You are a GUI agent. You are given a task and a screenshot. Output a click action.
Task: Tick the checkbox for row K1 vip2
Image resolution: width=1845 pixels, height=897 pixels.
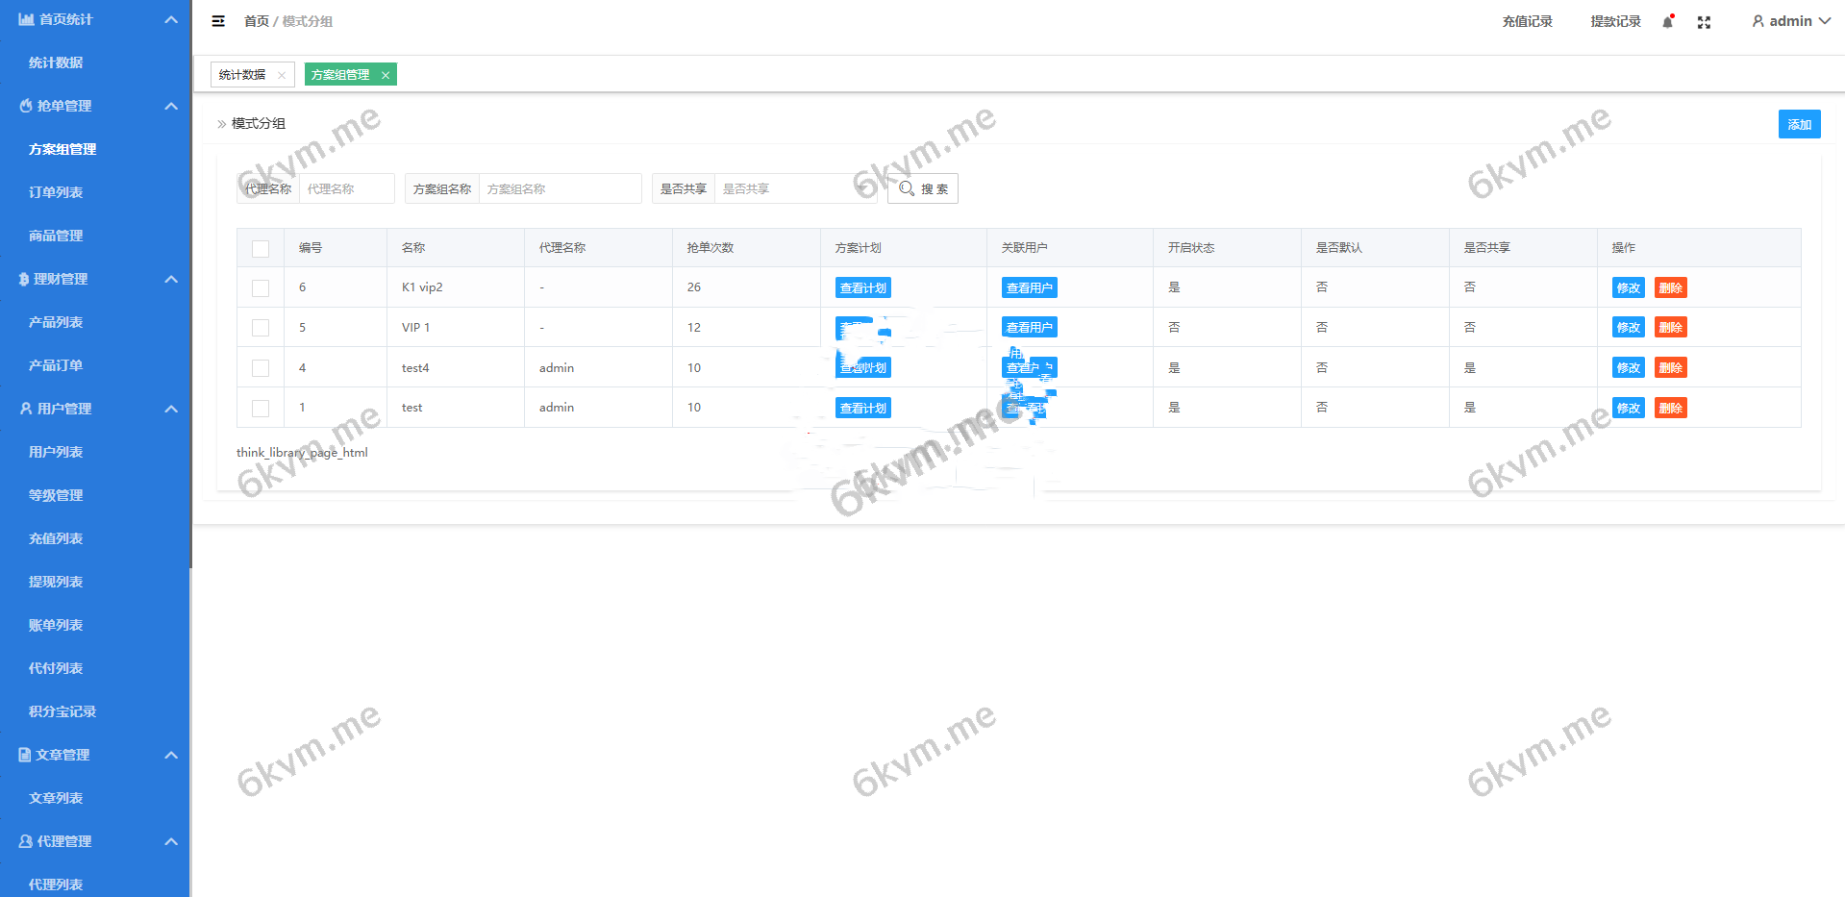[x=261, y=288]
